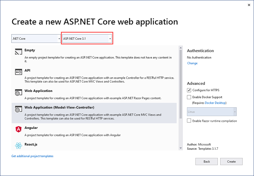The image size is (254, 176).
Task: Click the Model-View-Controller template icon
Action: point(18,110)
